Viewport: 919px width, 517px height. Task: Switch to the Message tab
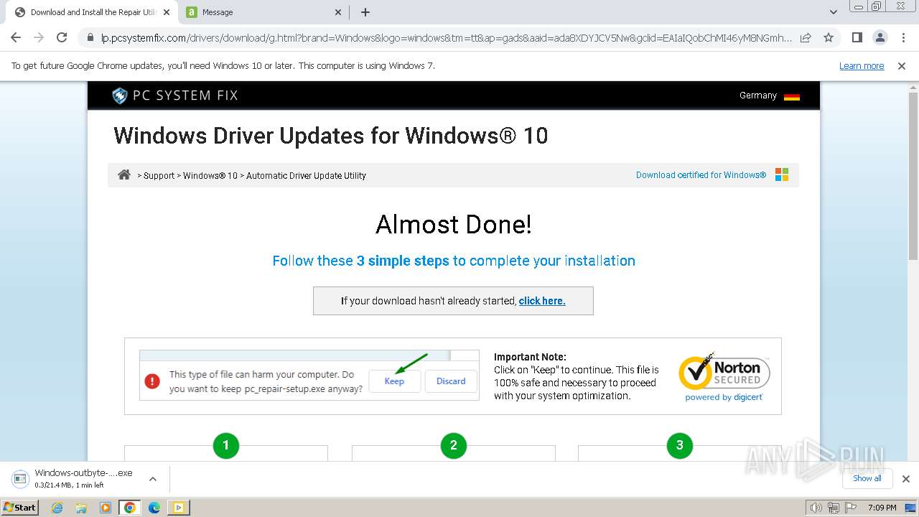tap(263, 12)
